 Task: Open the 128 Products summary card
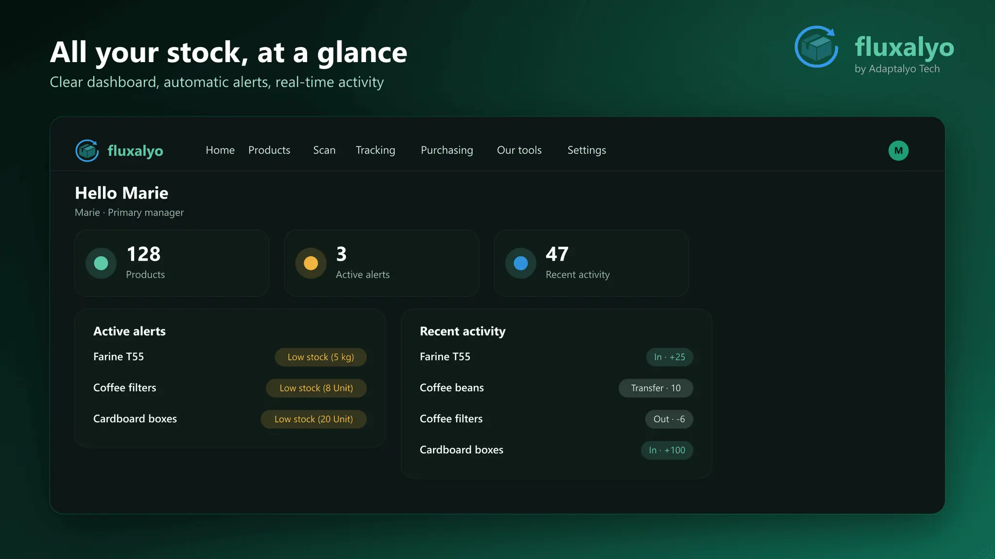172,263
